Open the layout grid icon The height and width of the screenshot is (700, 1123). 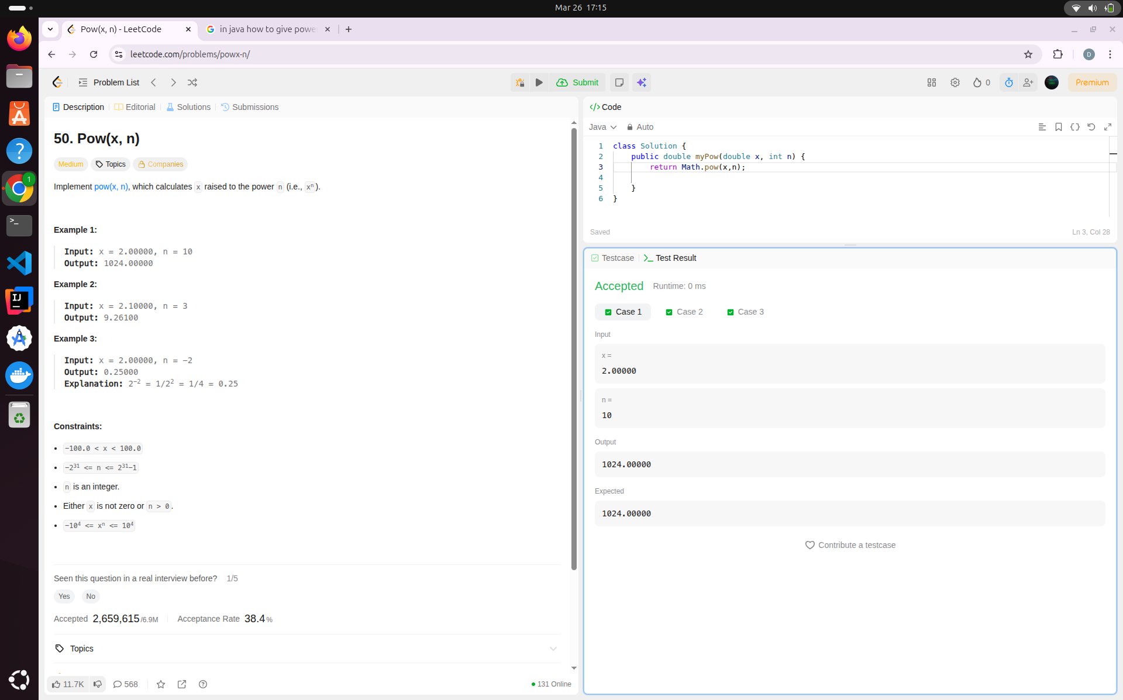[932, 82]
